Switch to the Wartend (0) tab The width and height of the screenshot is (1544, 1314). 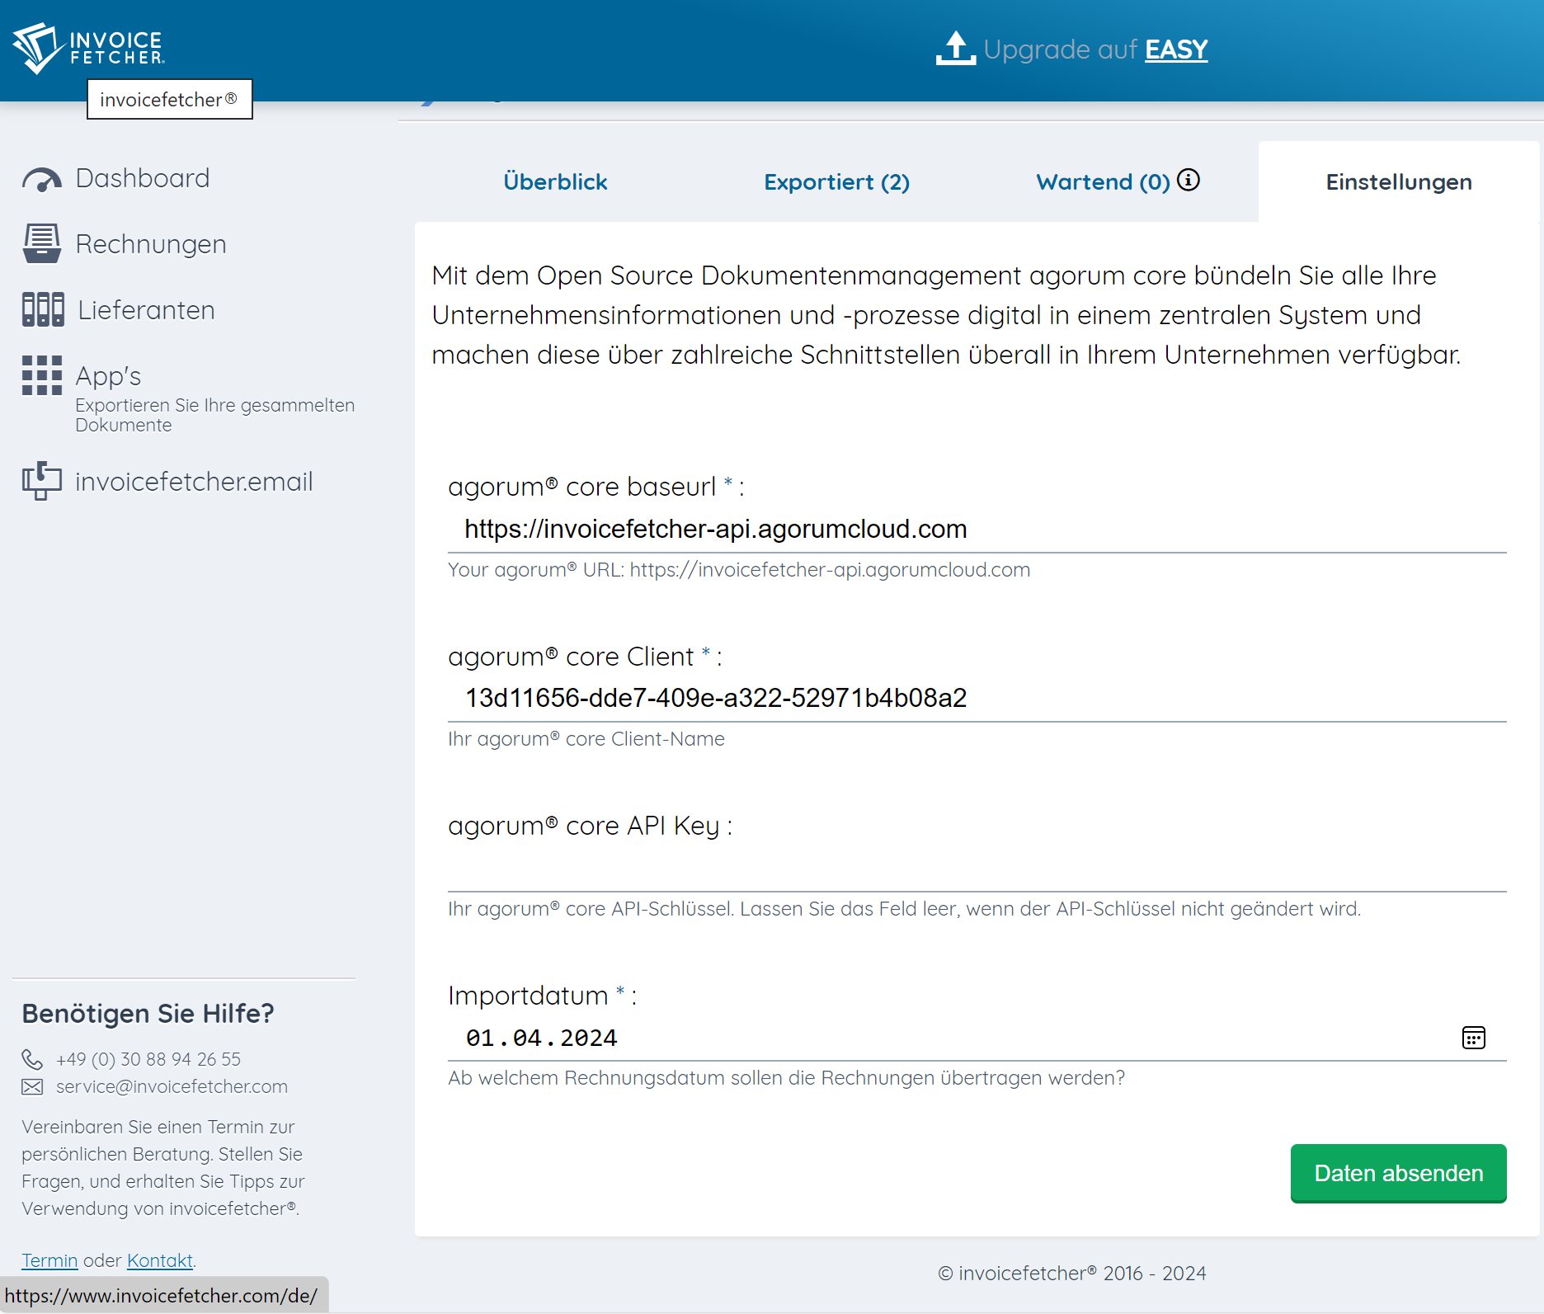tap(1103, 182)
